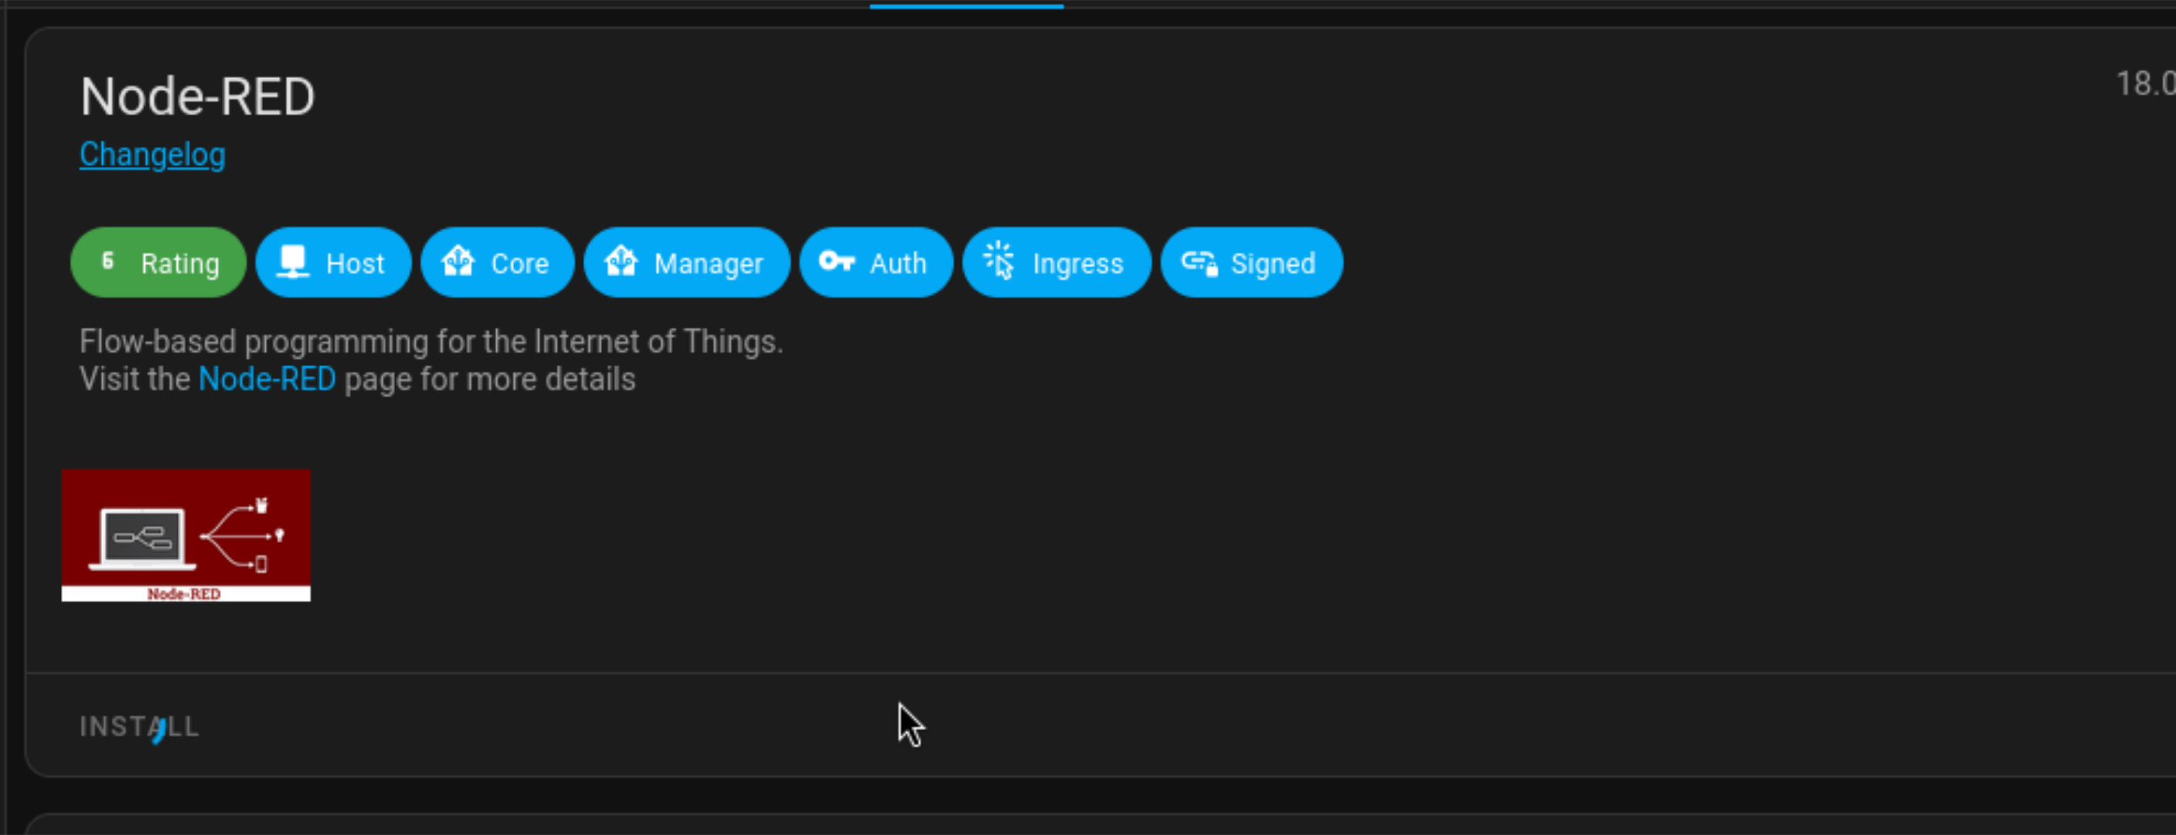2176x835 pixels.
Task: Click the version number at card top-right
Action: click(x=2145, y=83)
